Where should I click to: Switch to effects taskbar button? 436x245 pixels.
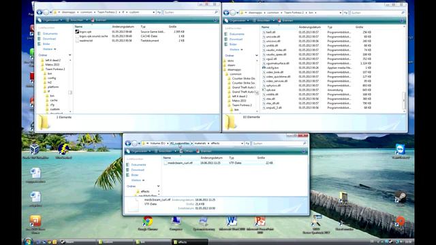coord(190,242)
